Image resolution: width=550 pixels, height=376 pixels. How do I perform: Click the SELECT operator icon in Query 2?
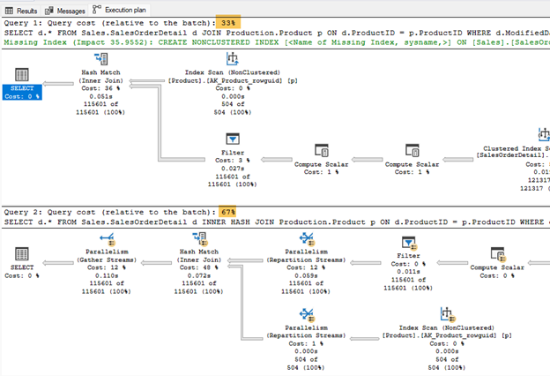[22, 253]
